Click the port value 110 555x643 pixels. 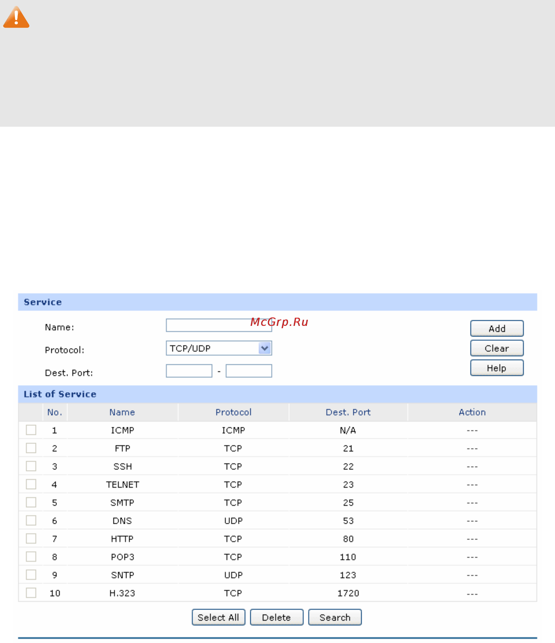[348, 557]
